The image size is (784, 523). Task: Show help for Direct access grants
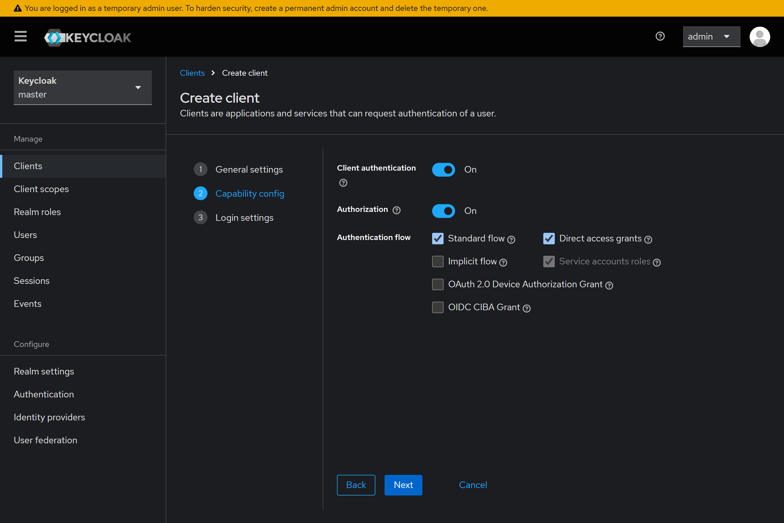pos(648,239)
